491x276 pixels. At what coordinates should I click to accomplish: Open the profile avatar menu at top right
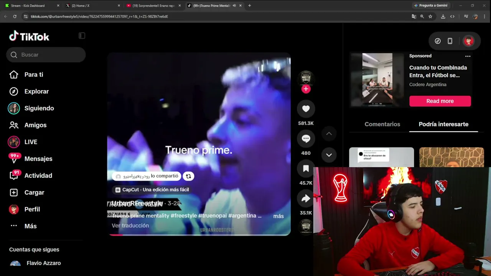point(468,41)
